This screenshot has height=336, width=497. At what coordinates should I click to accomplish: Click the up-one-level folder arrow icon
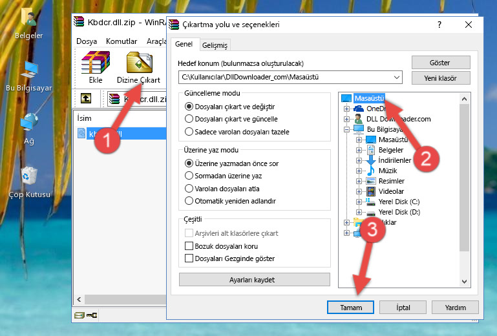pos(86,98)
